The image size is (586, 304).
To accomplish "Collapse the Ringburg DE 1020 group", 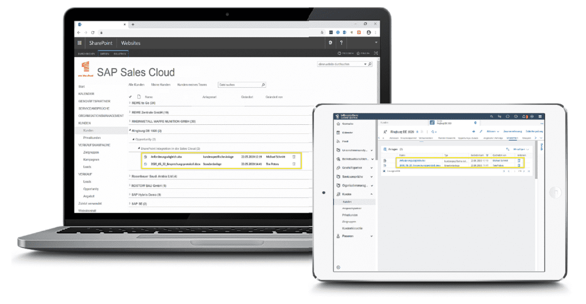I will [130, 130].
